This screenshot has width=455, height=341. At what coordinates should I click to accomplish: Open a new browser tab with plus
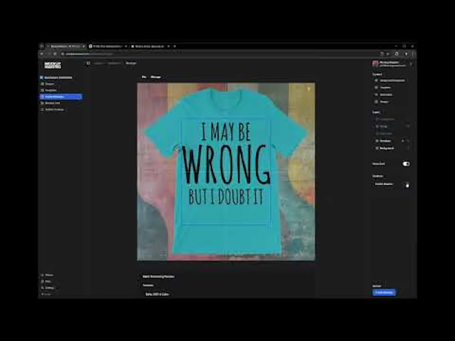pos(174,46)
